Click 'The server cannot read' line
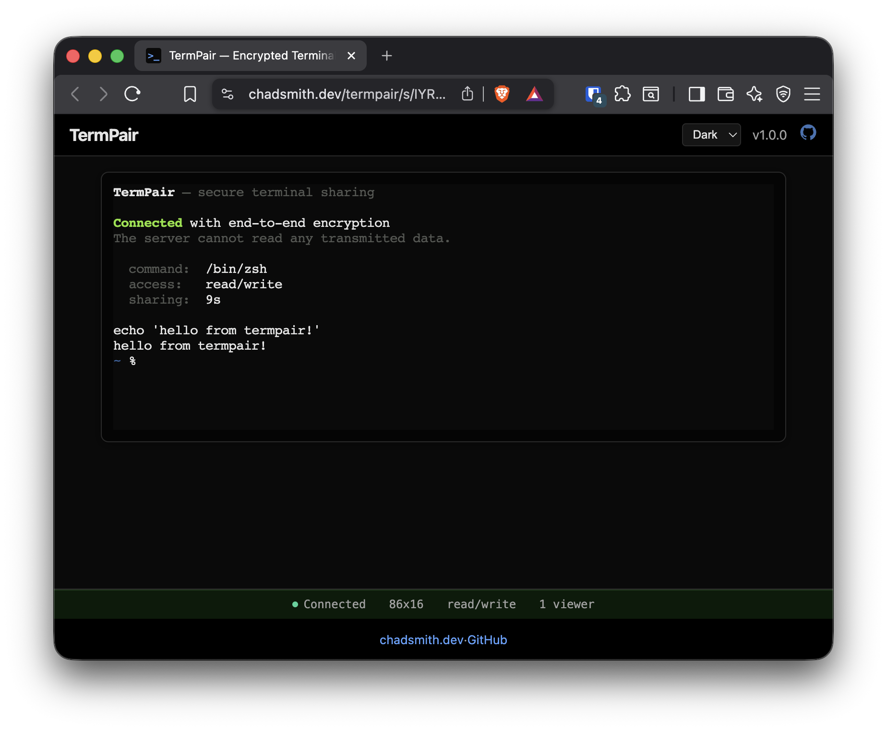887x731 pixels. click(x=282, y=238)
